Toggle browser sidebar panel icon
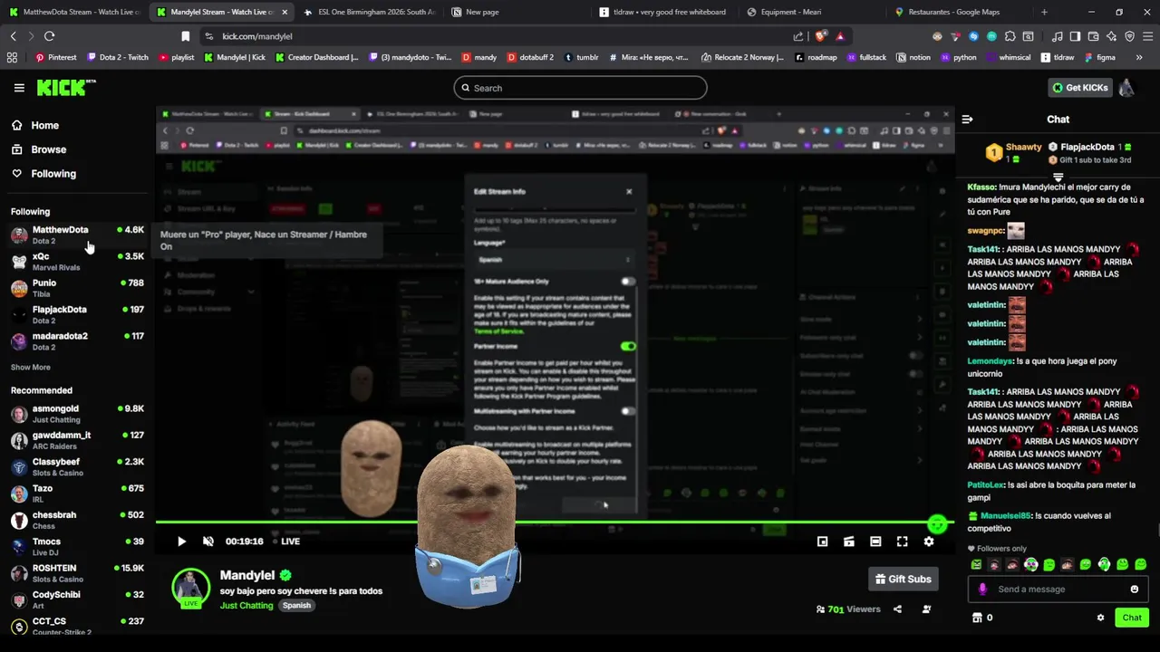 [1075, 36]
